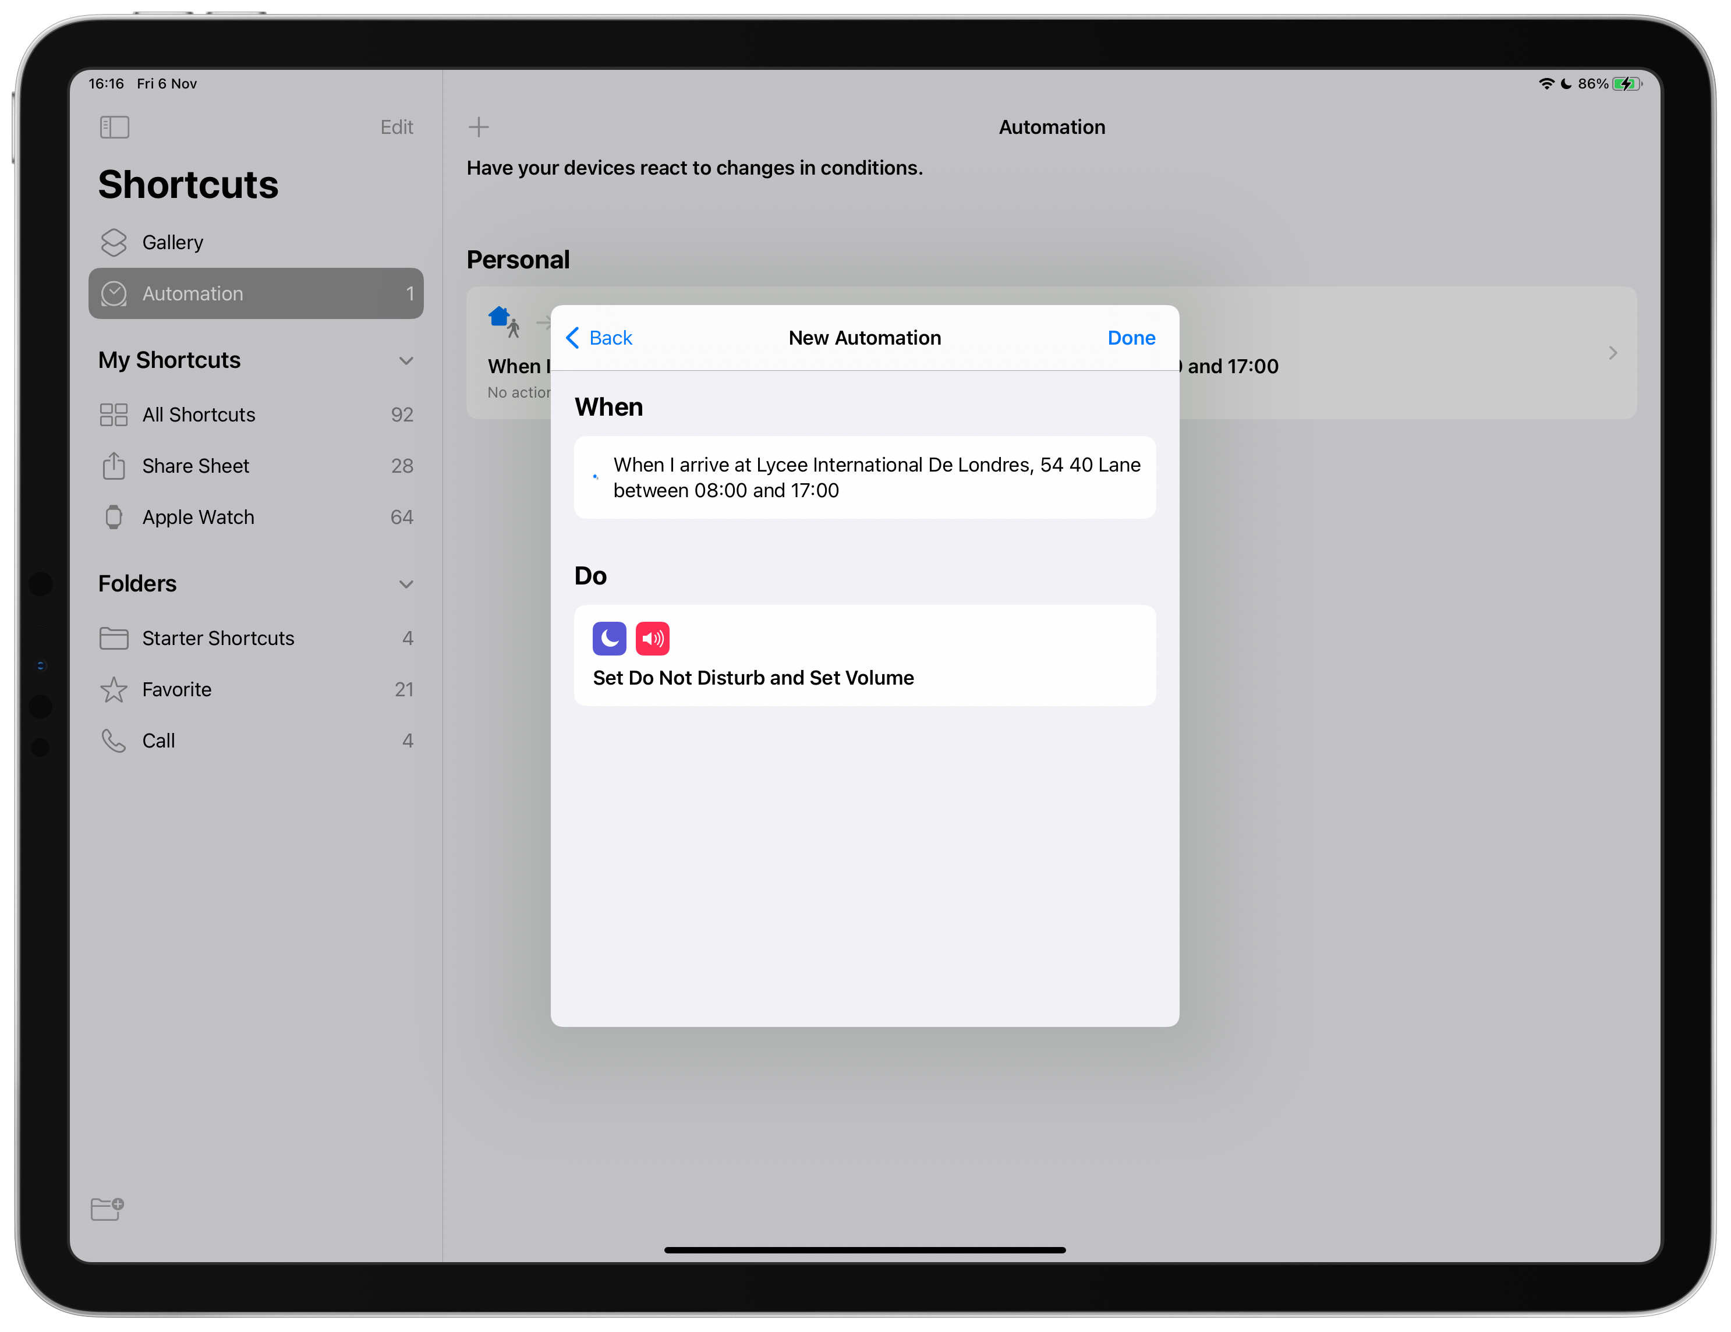Image resolution: width=1731 pixels, height=1332 pixels.
Task: Open the Gallery section
Action: click(173, 242)
